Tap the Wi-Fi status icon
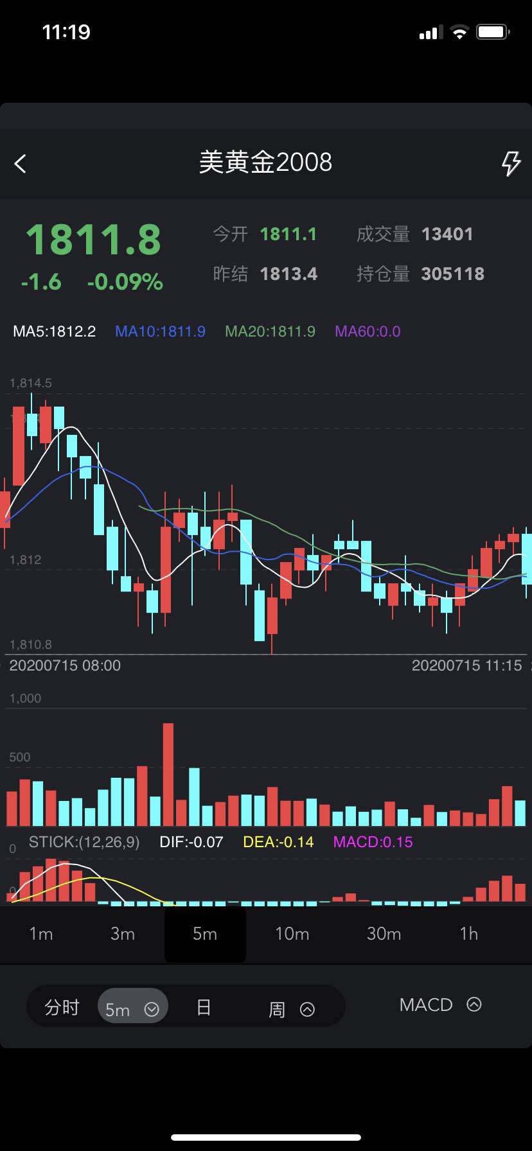Screen dimensions: 532x1151 [x=460, y=32]
